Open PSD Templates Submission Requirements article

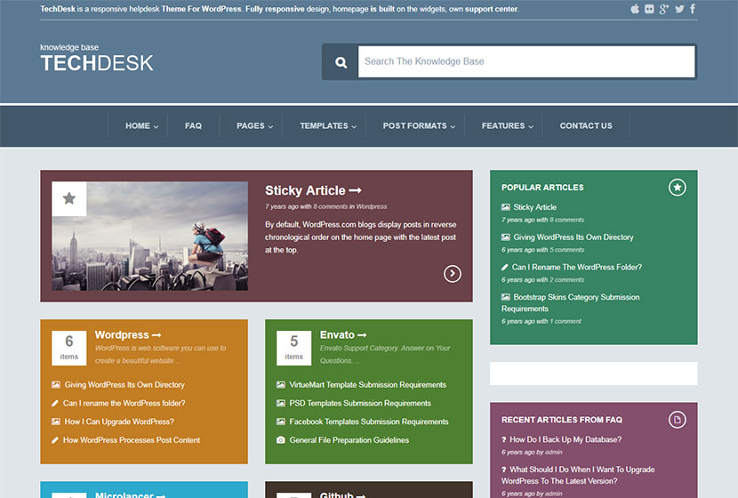click(x=360, y=404)
